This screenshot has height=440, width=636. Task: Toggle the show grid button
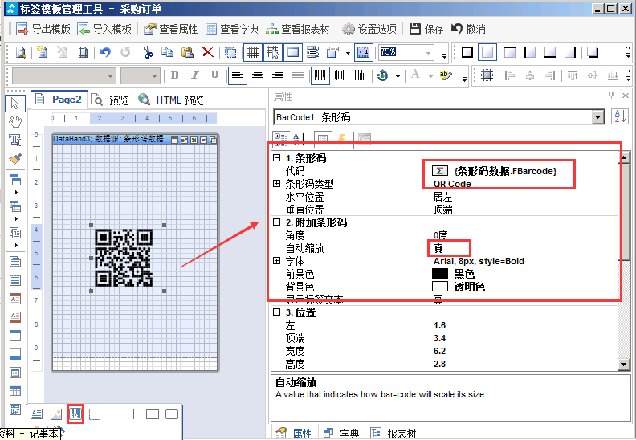point(253,52)
